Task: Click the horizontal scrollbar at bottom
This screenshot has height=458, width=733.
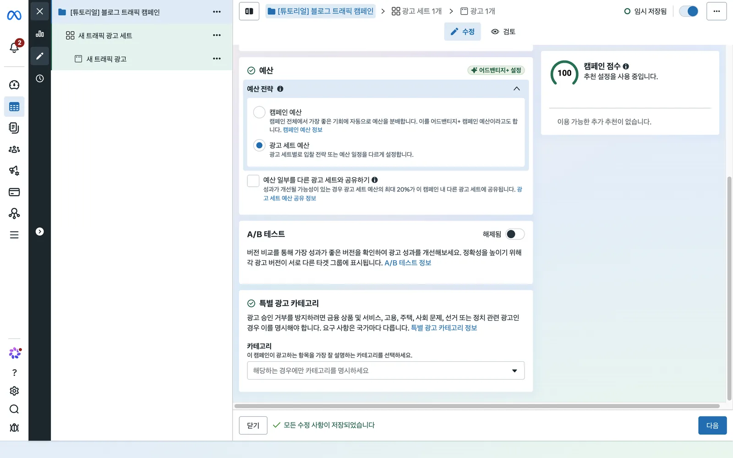Action: point(476,406)
